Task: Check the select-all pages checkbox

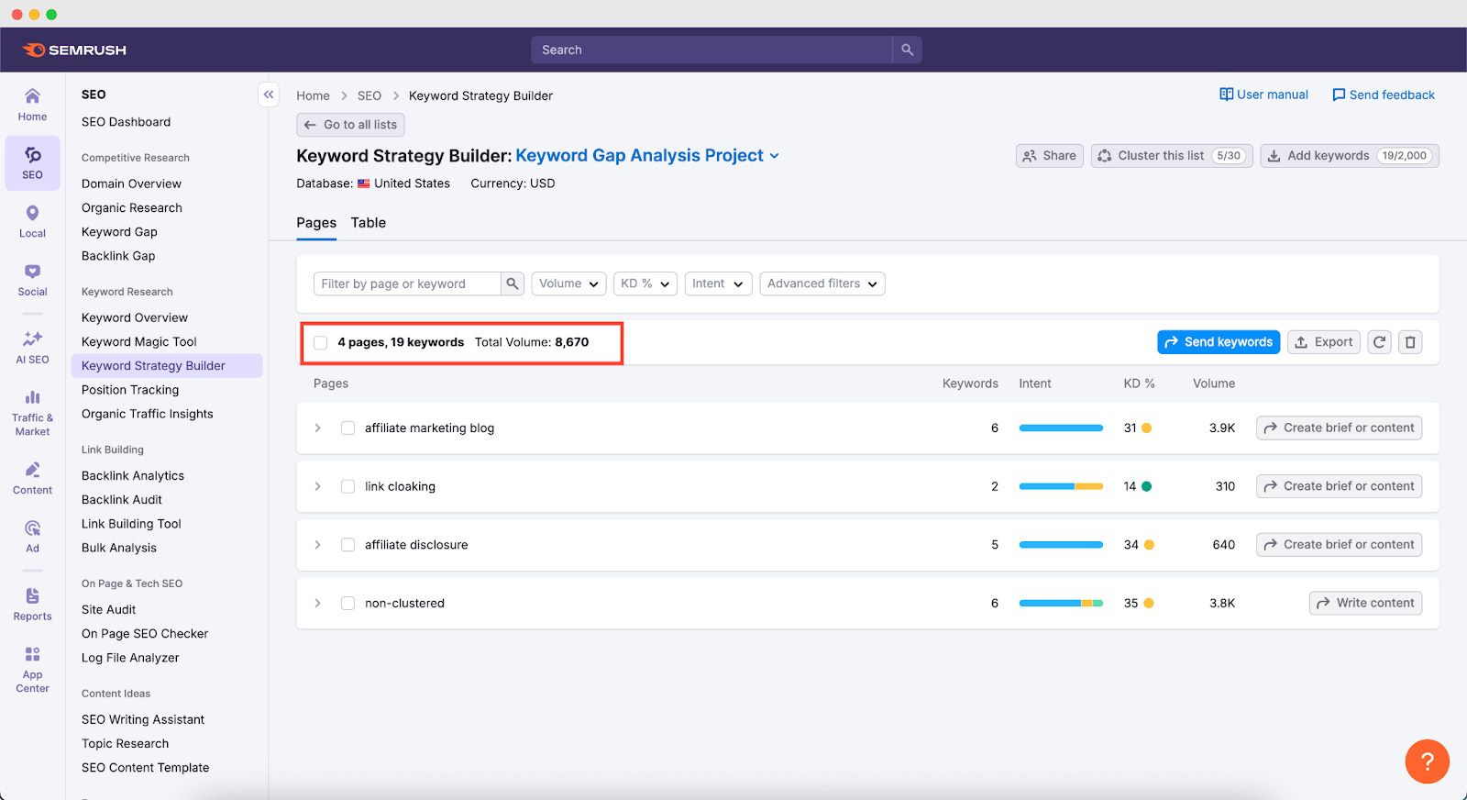Action: (x=320, y=342)
